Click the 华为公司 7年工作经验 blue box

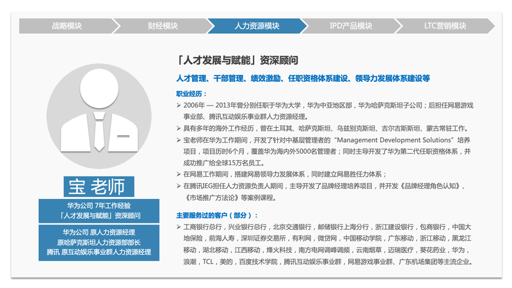98,211
